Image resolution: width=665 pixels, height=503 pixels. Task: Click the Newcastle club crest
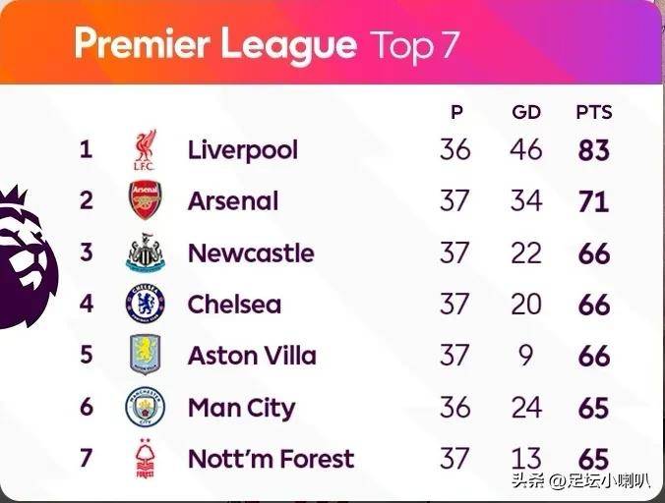[145, 252]
